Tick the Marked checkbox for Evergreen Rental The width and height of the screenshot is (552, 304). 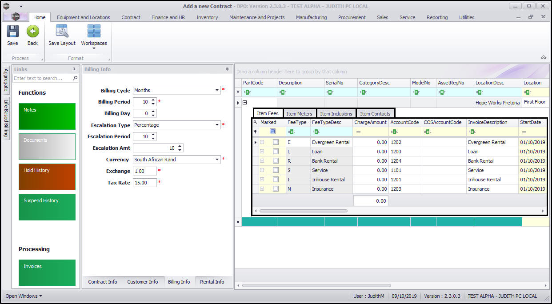coord(276,142)
